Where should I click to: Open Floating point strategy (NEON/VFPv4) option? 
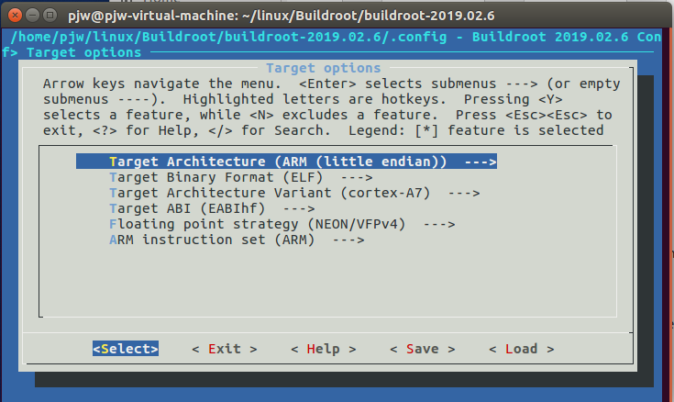[x=282, y=224]
